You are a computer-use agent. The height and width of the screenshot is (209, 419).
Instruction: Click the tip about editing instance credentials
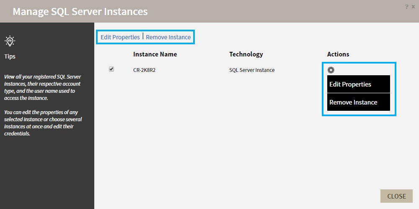point(42,123)
